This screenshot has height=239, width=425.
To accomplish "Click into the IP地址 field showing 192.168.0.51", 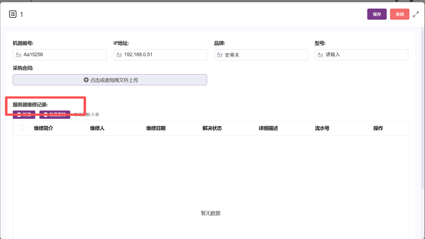I will tap(160, 55).
